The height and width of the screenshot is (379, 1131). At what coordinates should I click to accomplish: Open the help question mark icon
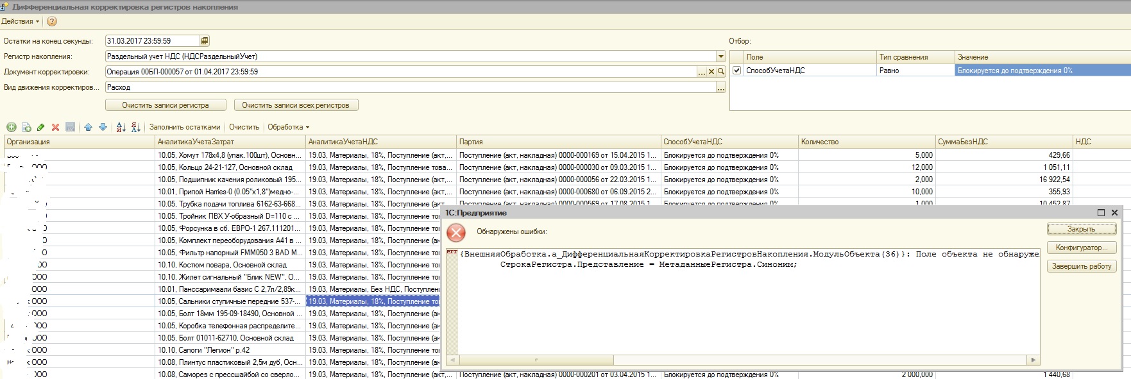[x=52, y=21]
